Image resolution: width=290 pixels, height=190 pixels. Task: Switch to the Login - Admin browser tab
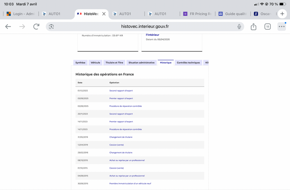pos(21,14)
